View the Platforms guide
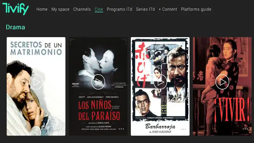This screenshot has width=254, height=143. [196, 9]
